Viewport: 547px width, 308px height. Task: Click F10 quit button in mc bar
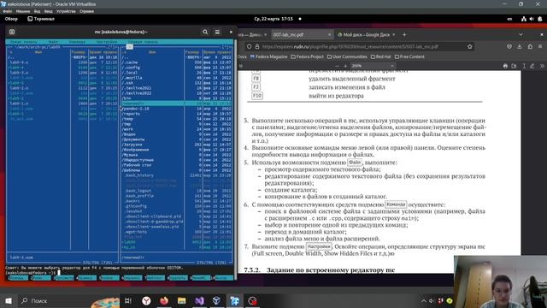click(222, 278)
